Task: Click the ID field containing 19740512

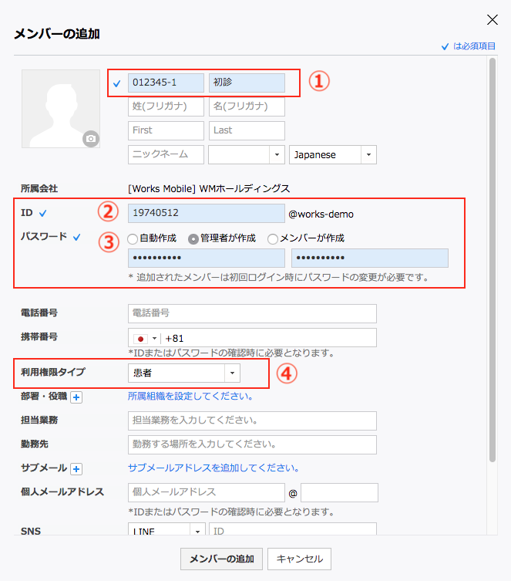Action: pyautogui.click(x=206, y=214)
